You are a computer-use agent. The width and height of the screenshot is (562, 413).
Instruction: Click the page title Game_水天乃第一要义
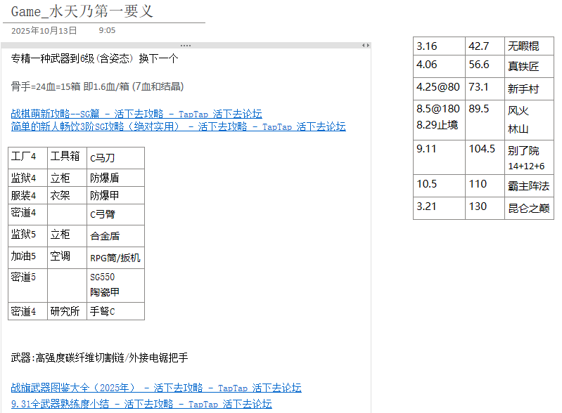tap(82, 11)
